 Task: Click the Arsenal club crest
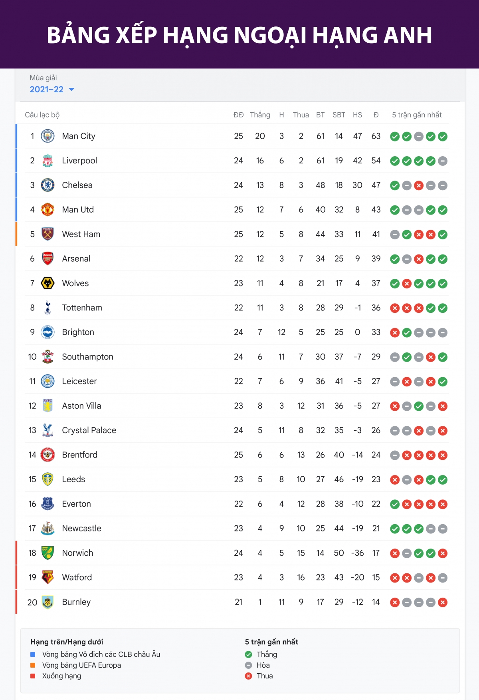click(48, 259)
